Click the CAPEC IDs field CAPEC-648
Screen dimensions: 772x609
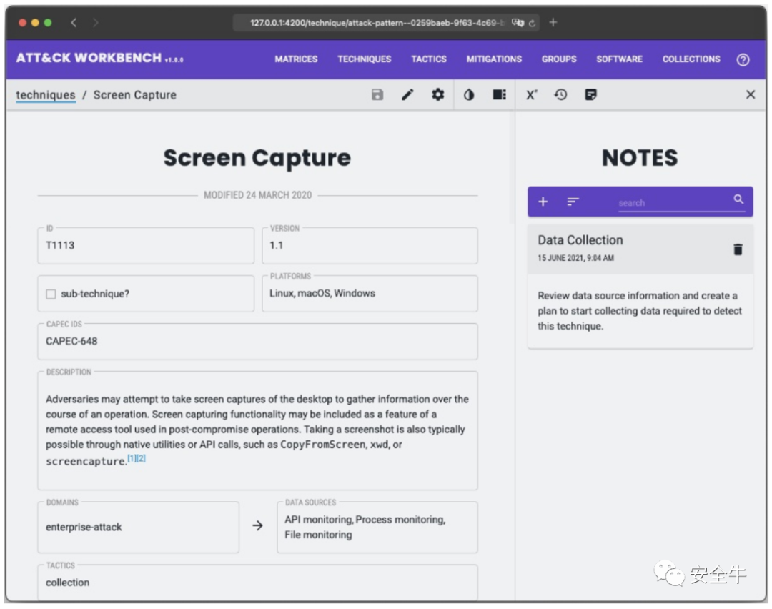pyautogui.click(x=257, y=341)
